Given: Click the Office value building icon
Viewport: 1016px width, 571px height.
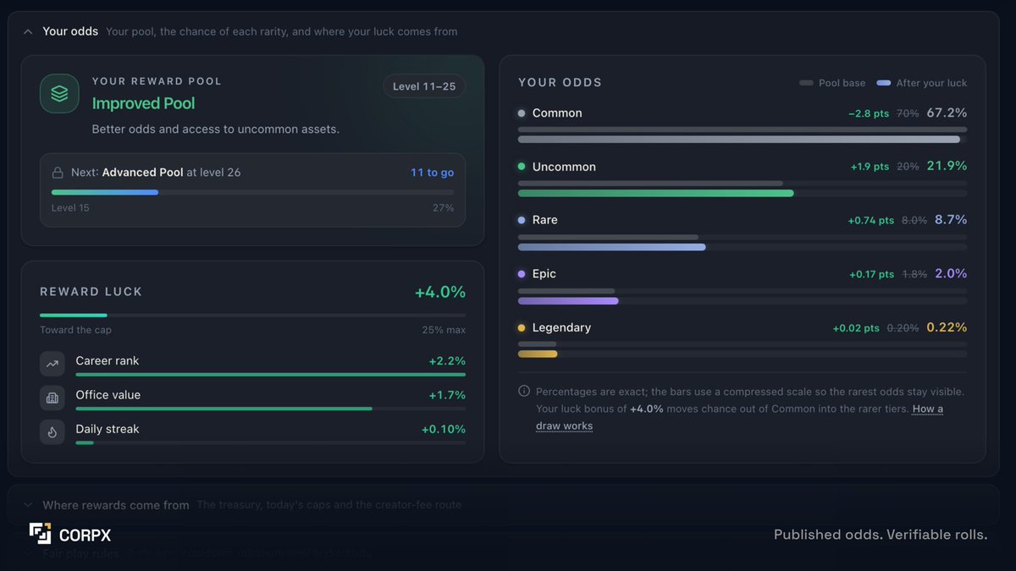Looking at the screenshot, I should 52,398.
